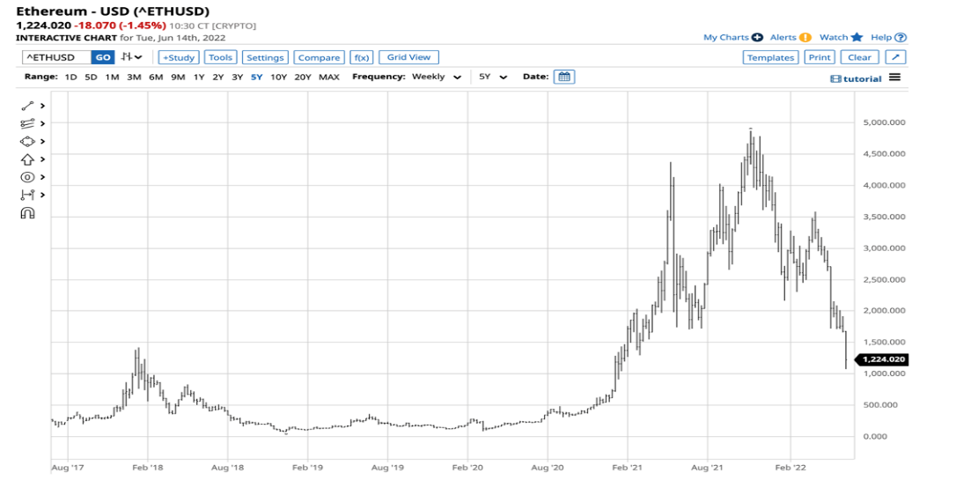Open the Tools menu
The height and width of the screenshot is (488, 956).
(x=220, y=57)
